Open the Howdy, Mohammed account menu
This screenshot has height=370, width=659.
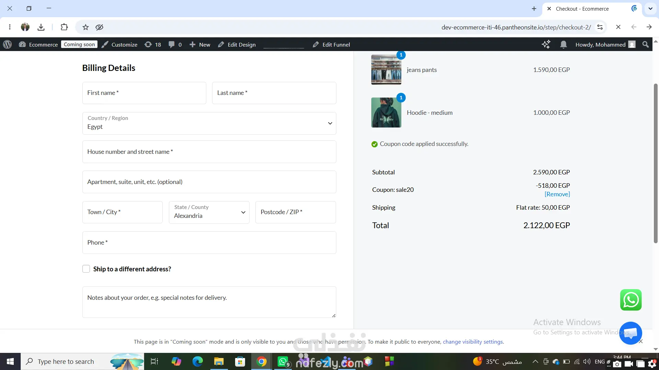[x=605, y=45]
